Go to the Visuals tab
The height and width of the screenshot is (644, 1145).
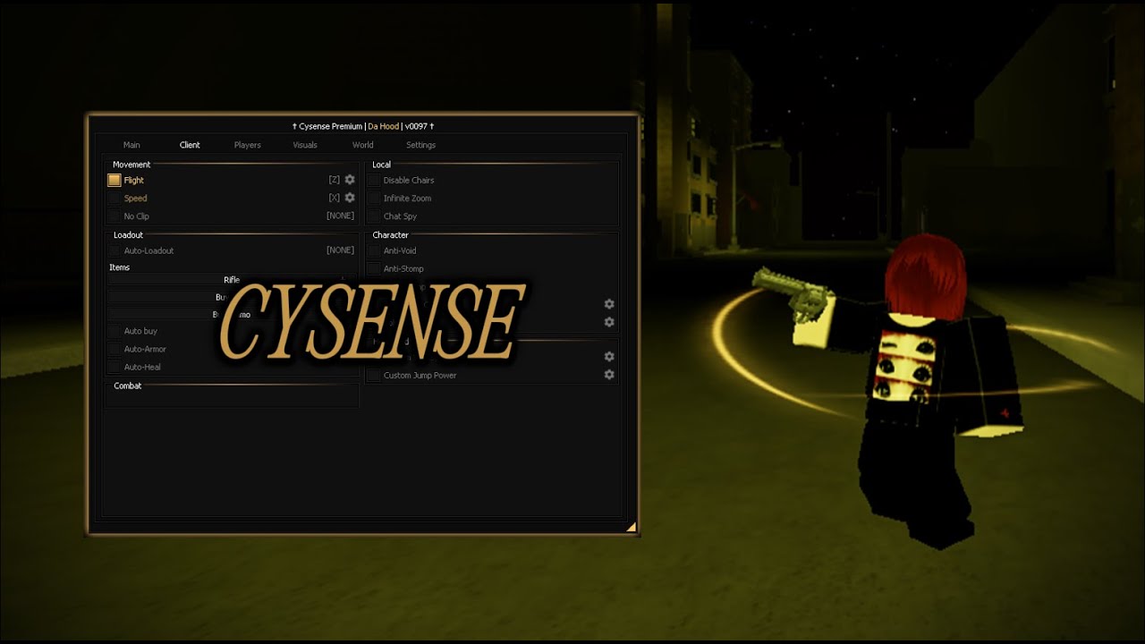click(x=305, y=145)
